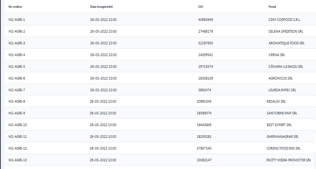316x169 pixels.
Task: Select order number M2-AGRI-1
Action: tap(17, 19)
